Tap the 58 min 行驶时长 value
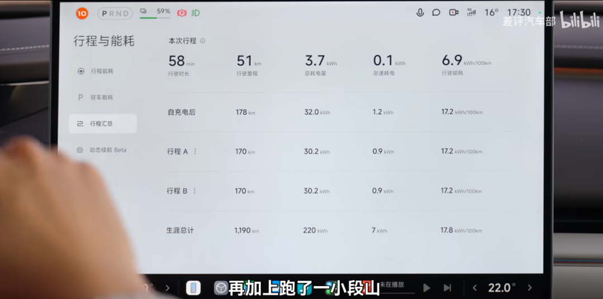This screenshot has height=299, width=603. coord(181,61)
